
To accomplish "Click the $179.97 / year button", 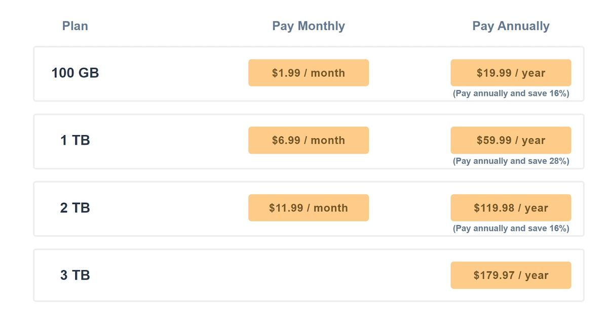I will 511,275.
